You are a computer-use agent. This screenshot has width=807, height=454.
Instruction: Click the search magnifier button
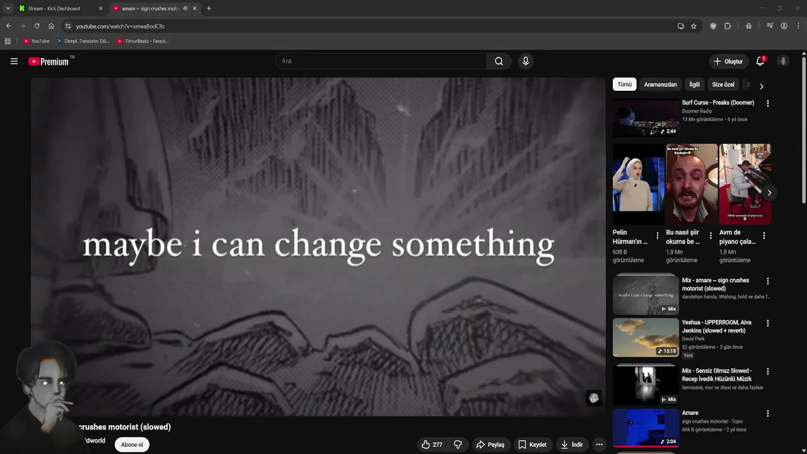pyautogui.click(x=499, y=61)
